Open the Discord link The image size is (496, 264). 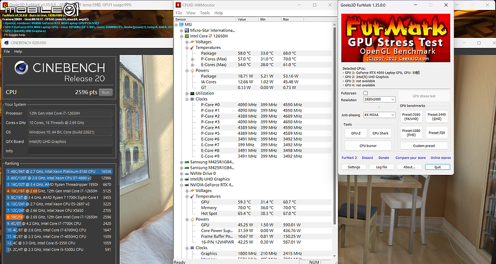[x=367, y=157]
